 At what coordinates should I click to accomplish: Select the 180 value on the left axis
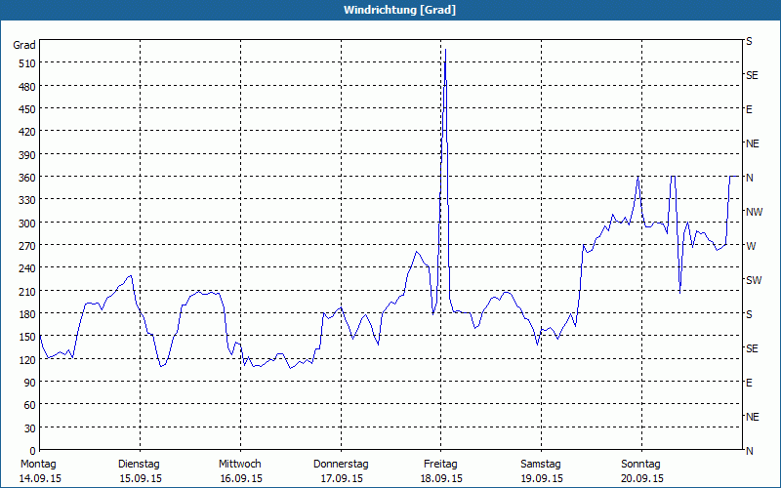click(x=24, y=314)
